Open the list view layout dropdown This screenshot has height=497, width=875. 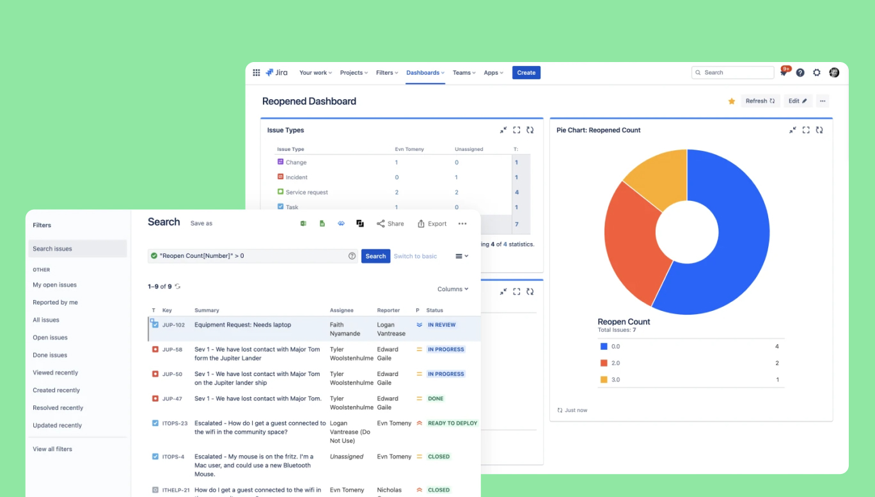462,256
